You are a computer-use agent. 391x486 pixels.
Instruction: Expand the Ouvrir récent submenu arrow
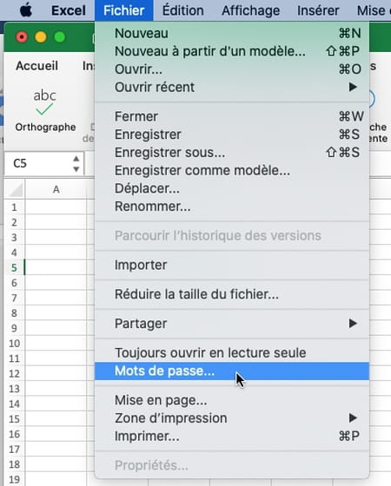(x=353, y=87)
